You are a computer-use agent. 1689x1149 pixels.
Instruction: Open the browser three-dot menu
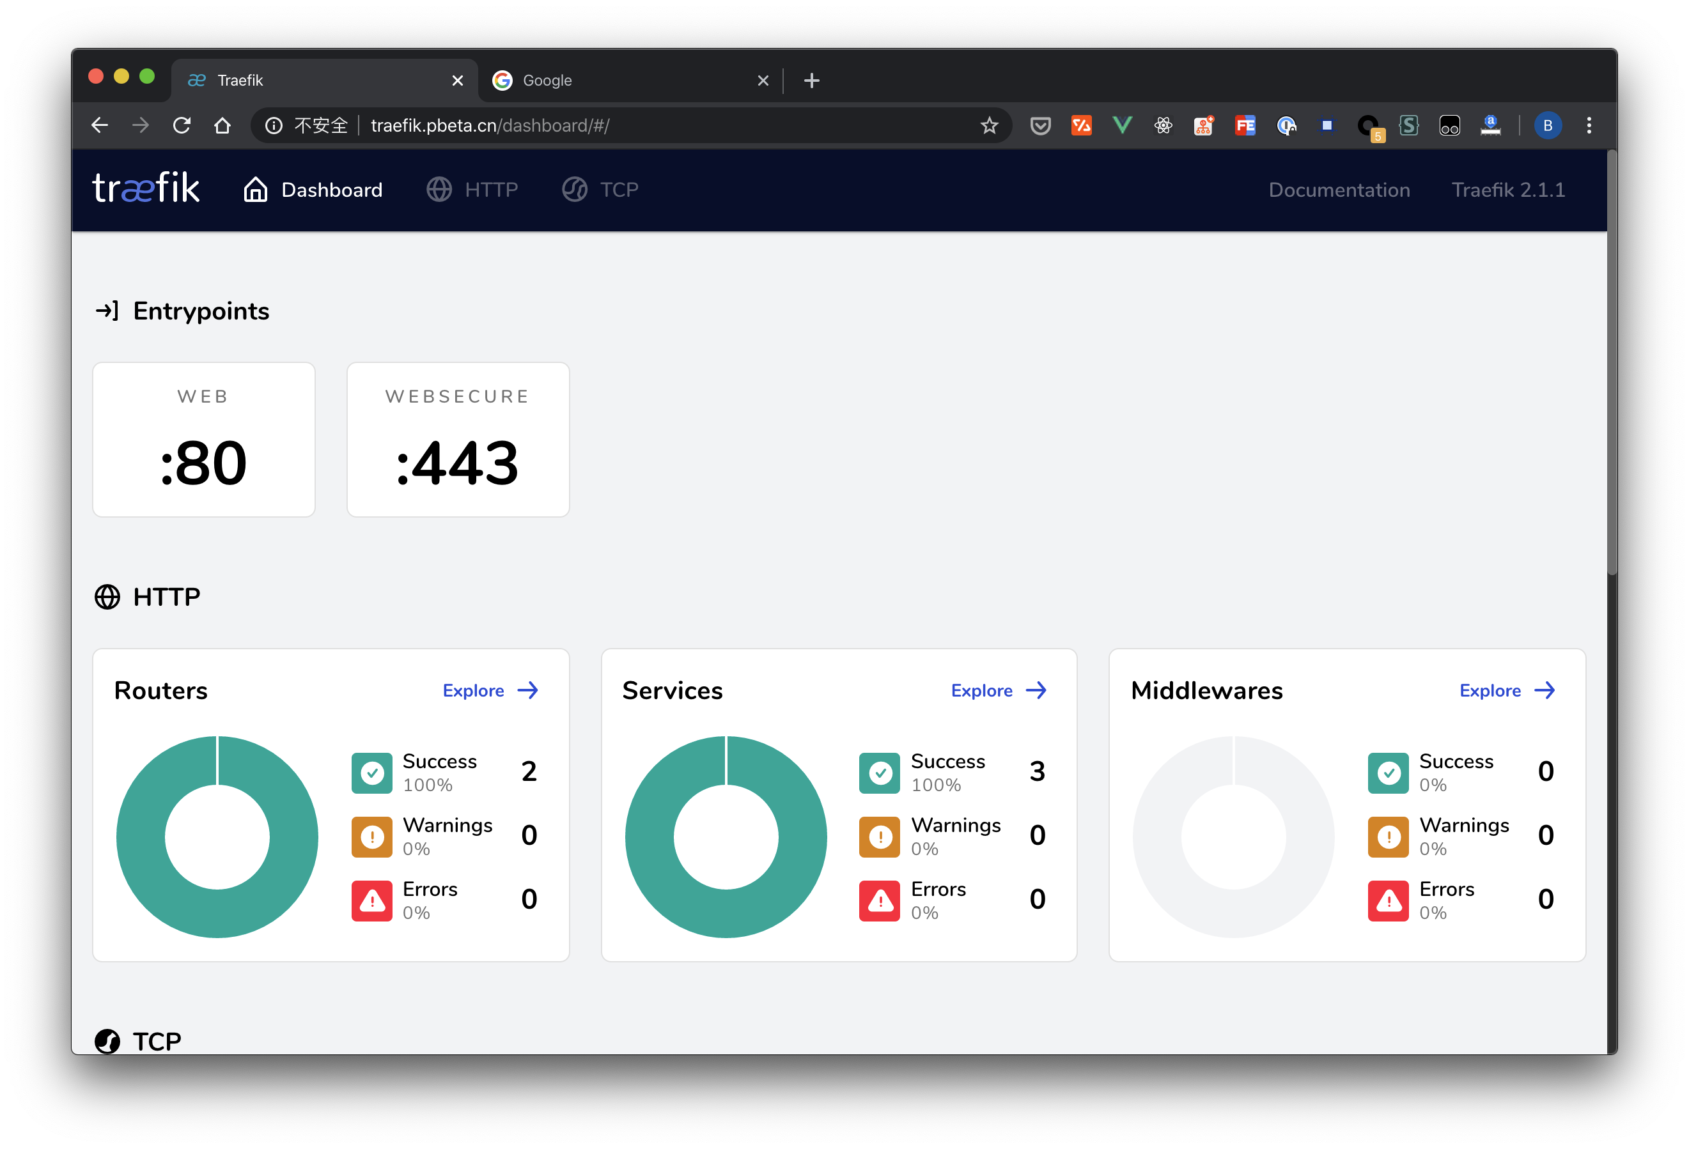click(x=1589, y=125)
